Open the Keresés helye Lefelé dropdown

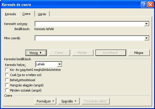59,64
